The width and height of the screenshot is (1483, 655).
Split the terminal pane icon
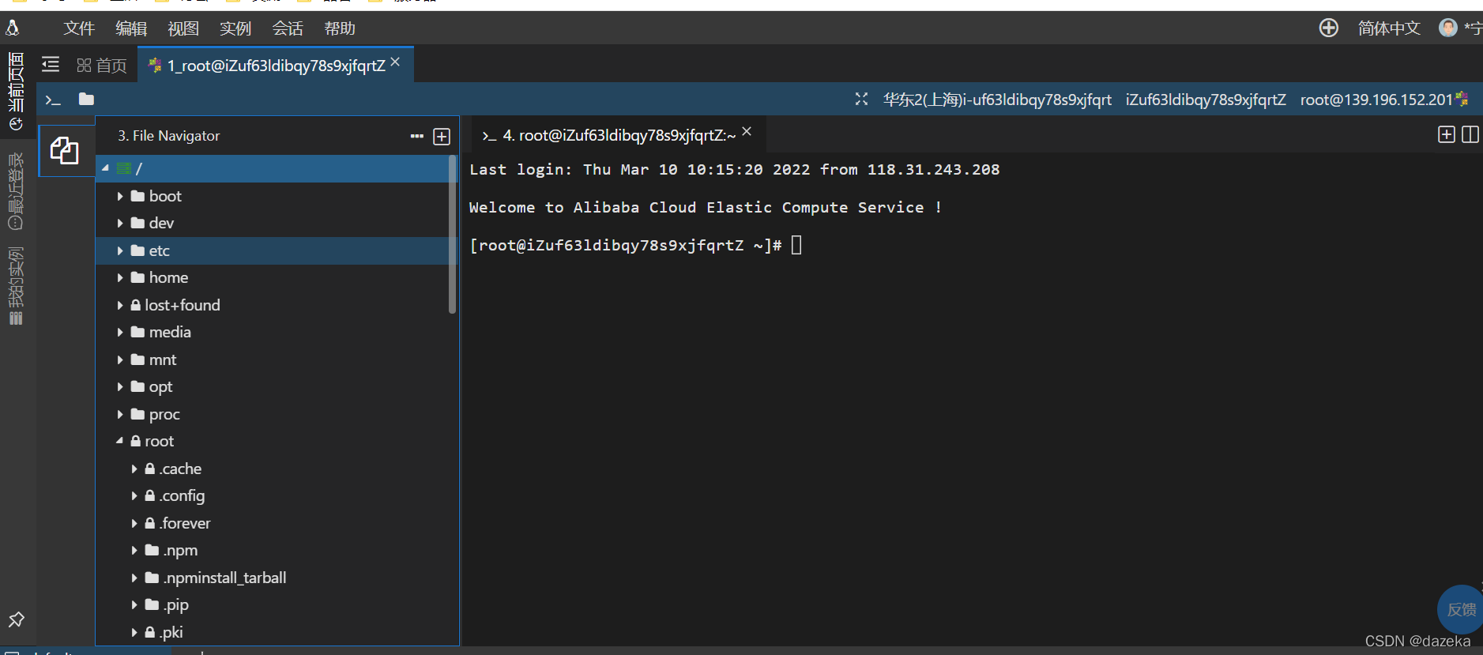tap(1470, 134)
